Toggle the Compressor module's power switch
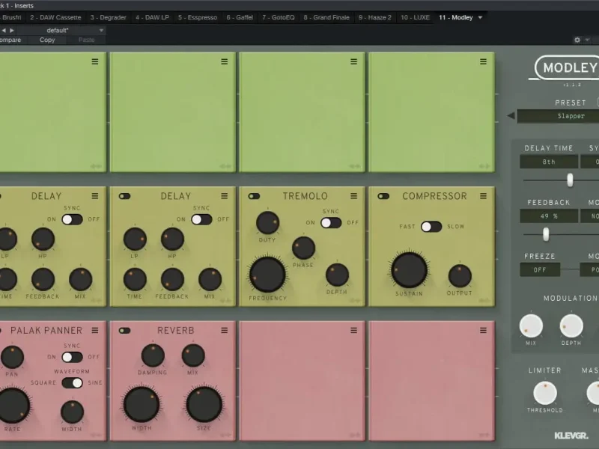Image resolution: width=599 pixels, height=449 pixels. 383,196
